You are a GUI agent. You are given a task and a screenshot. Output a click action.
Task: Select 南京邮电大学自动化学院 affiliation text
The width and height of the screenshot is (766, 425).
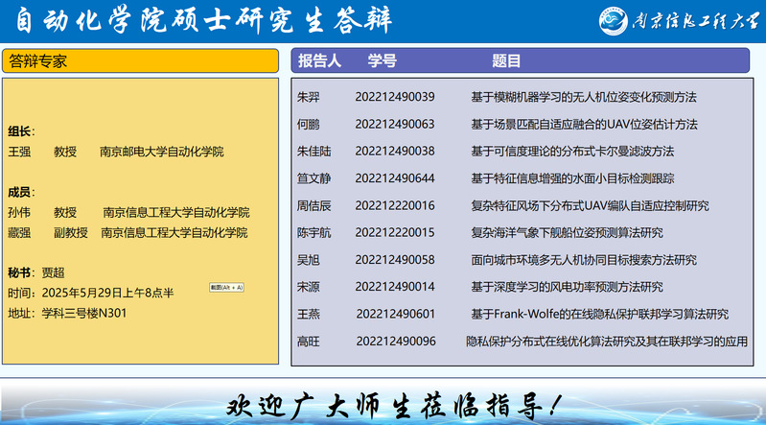pos(161,152)
